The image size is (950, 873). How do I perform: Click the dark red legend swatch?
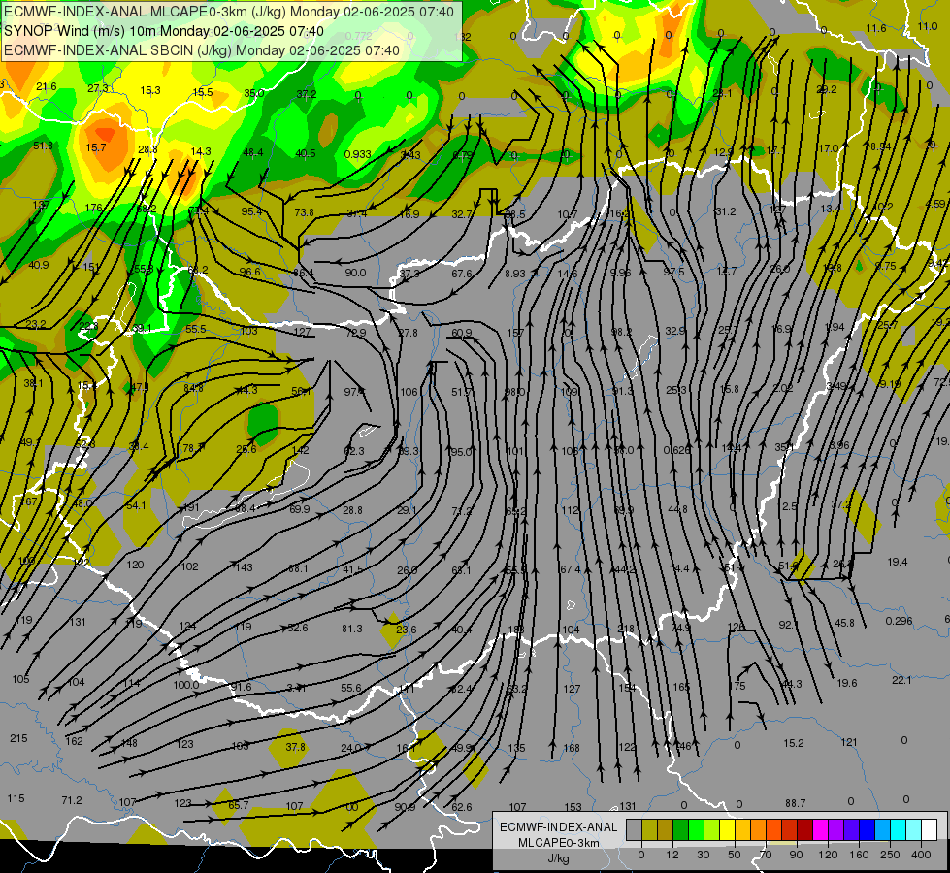[x=805, y=829]
